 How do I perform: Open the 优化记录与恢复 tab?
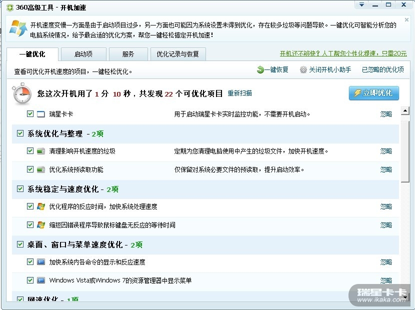[178, 54]
